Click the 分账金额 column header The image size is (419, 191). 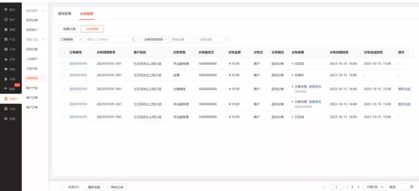click(x=234, y=52)
